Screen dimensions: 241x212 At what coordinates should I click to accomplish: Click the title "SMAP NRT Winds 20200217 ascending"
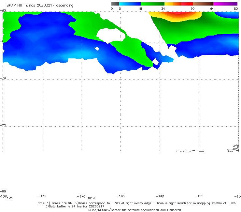(40, 6)
